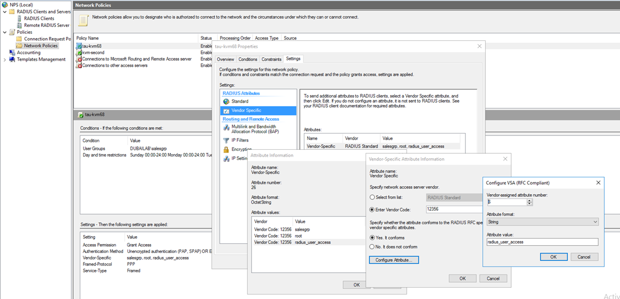Select the Connections to other access servers icon

79,66
